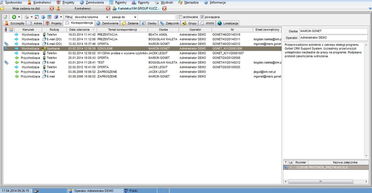Click the Operator field in right panel

tap(333, 38)
